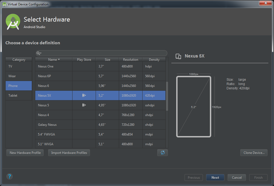Image resolution: width=274 pixels, height=186 pixels.
Task: Select the Nexus 6 device row
Action: pyautogui.click(x=100, y=86)
